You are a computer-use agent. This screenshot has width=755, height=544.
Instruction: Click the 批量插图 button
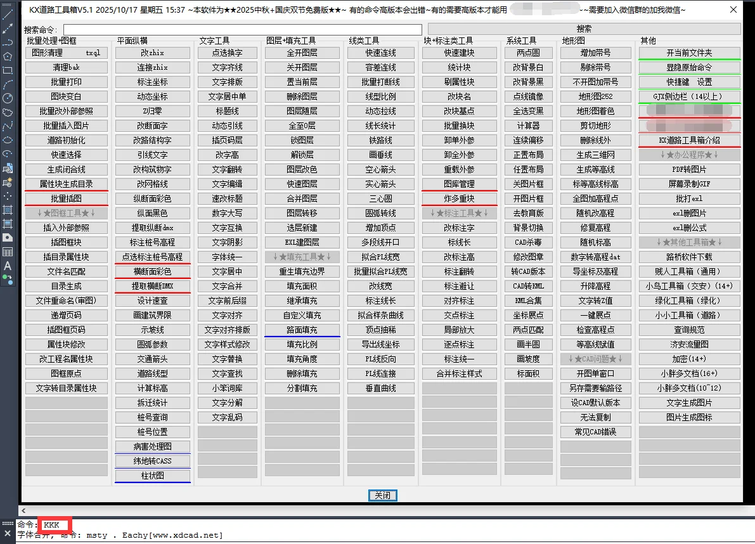[67, 199]
